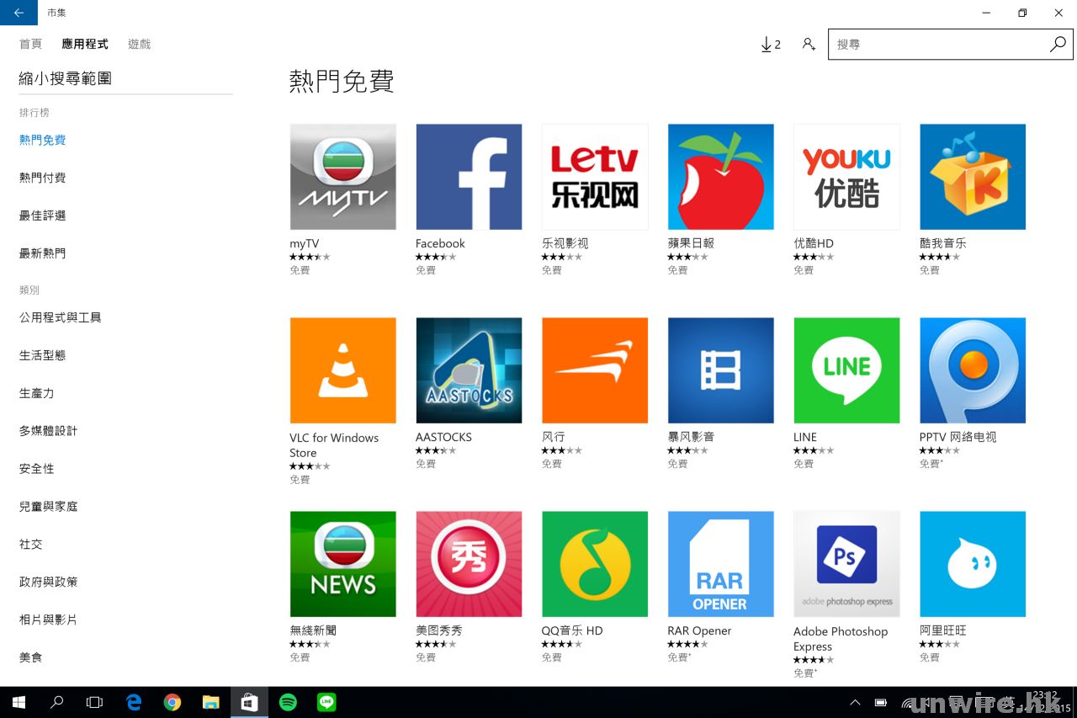1077x718 pixels.
Task: Filter by 公用程式與工具 category
Action: tap(60, 317)
